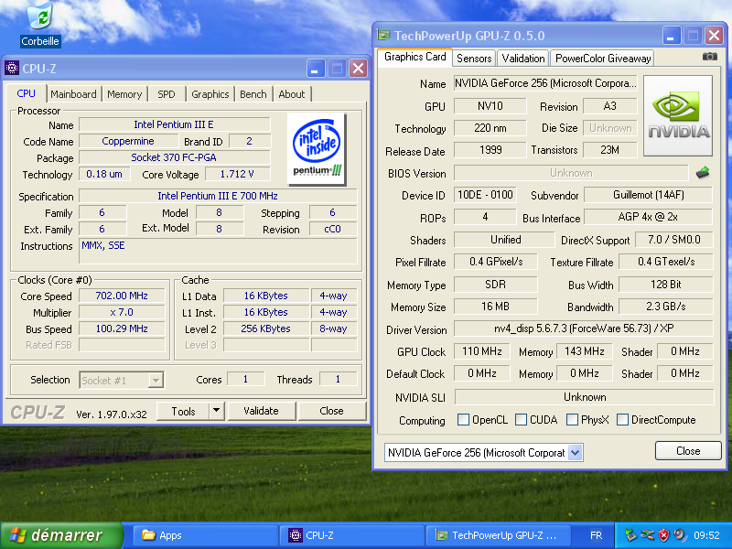Click the red security shield tray icon
The height and width of the screenshot is (549, 732).
(662, 535)
